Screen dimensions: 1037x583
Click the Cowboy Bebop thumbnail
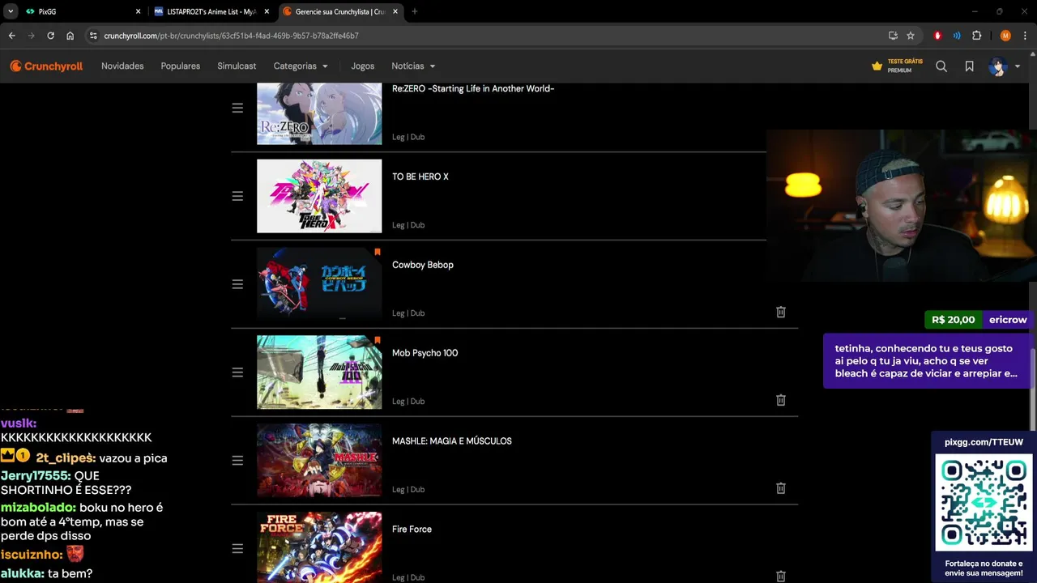tap(319, 284)
